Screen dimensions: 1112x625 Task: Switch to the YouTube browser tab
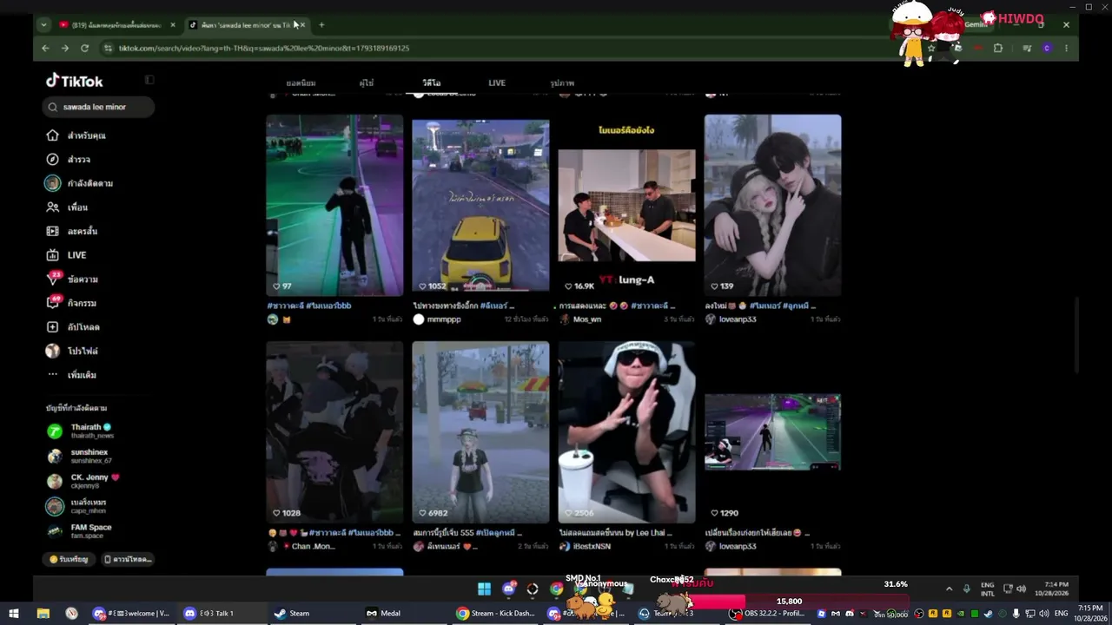[117, 24]
